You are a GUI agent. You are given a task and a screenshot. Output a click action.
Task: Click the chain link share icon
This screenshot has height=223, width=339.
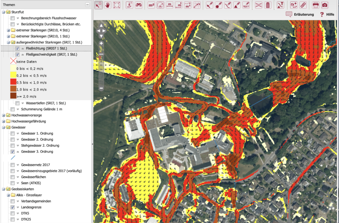pos(303,5)
